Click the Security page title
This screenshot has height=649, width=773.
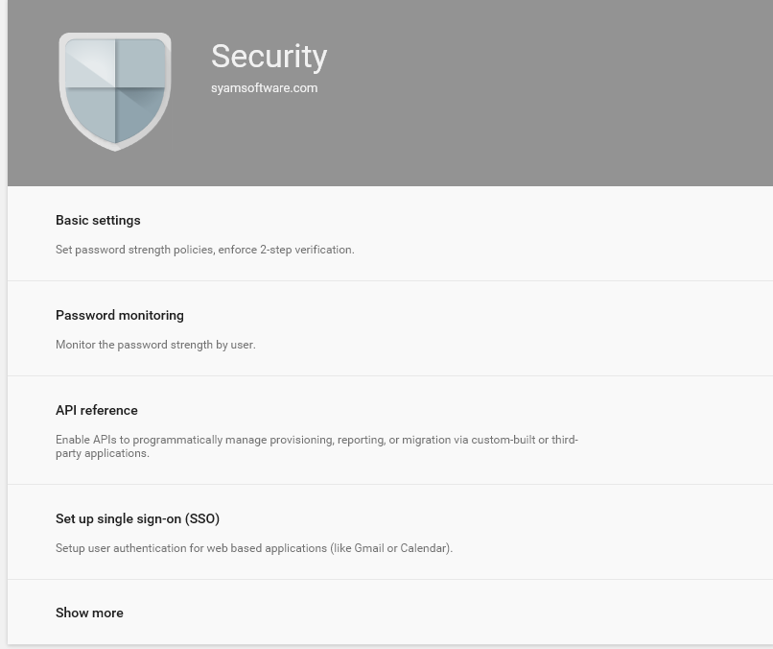pos(269,57)
